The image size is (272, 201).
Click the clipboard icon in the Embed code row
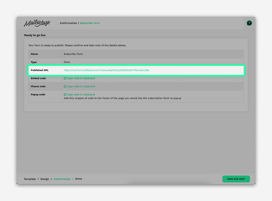click(65, 78)
